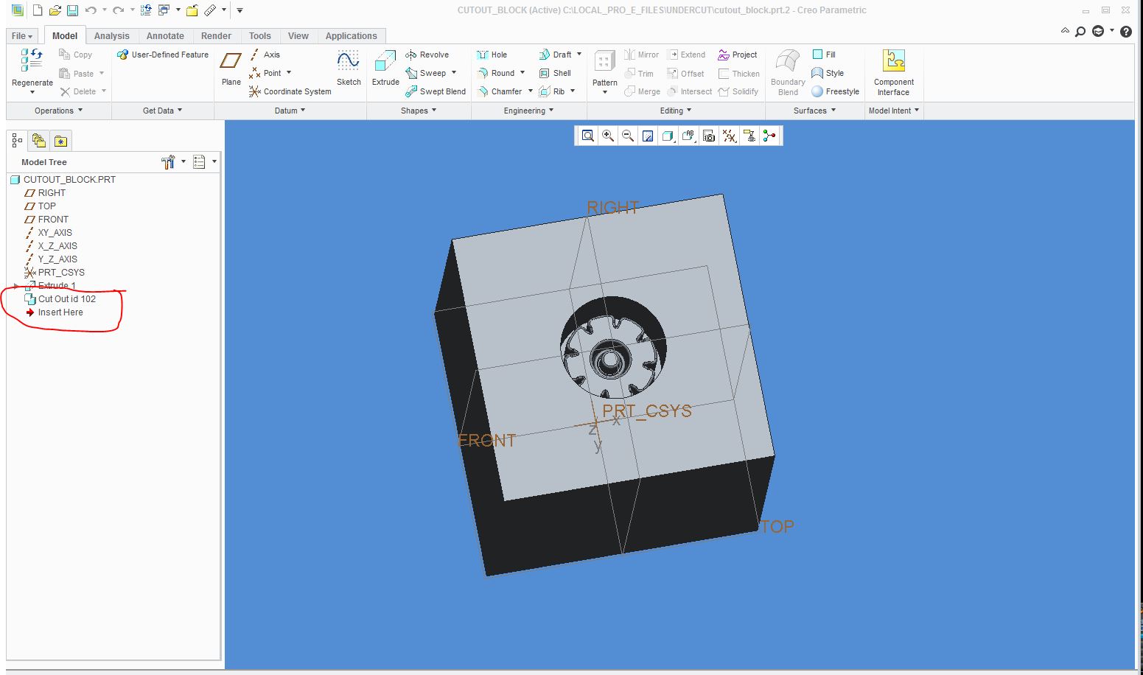Toggle the annotation display icon
Viewport: 1143px width, 675px height.
pyautogui.click(x=749, y=136)
